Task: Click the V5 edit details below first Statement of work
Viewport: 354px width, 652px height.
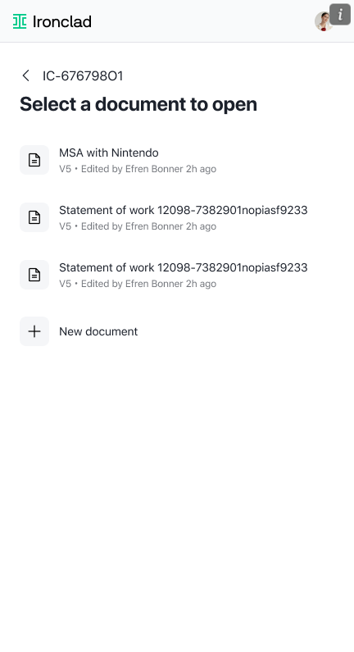Action: click(x=138, y=226)
